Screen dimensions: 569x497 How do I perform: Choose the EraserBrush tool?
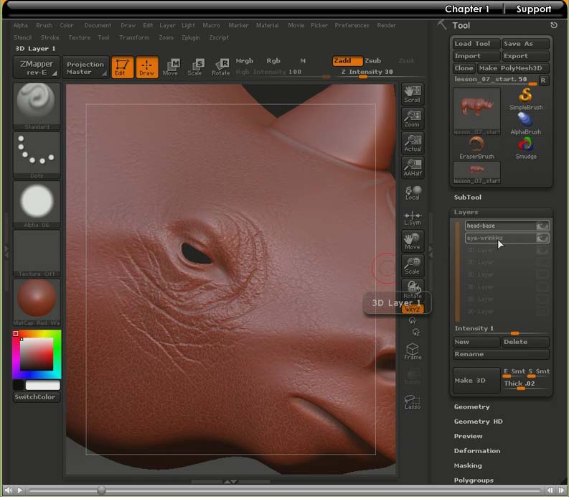pyautogui.click(x=476, y=148)
